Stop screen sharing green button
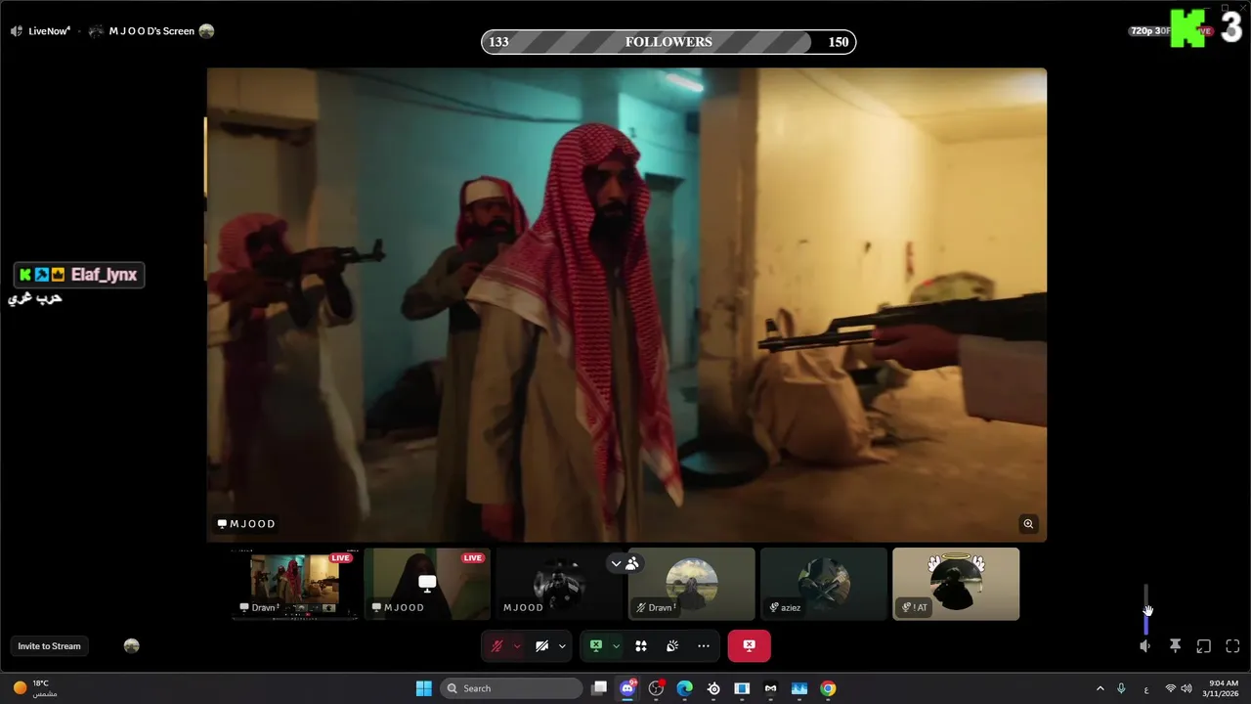This screenshot has height=704, width=1251. pyautogui.click(x=595, y=646)
